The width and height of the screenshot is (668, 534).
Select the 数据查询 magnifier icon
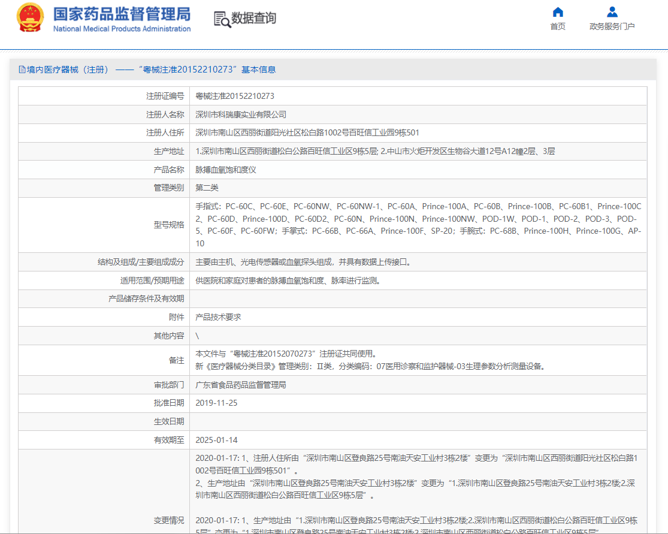click(x=219, y=19)
